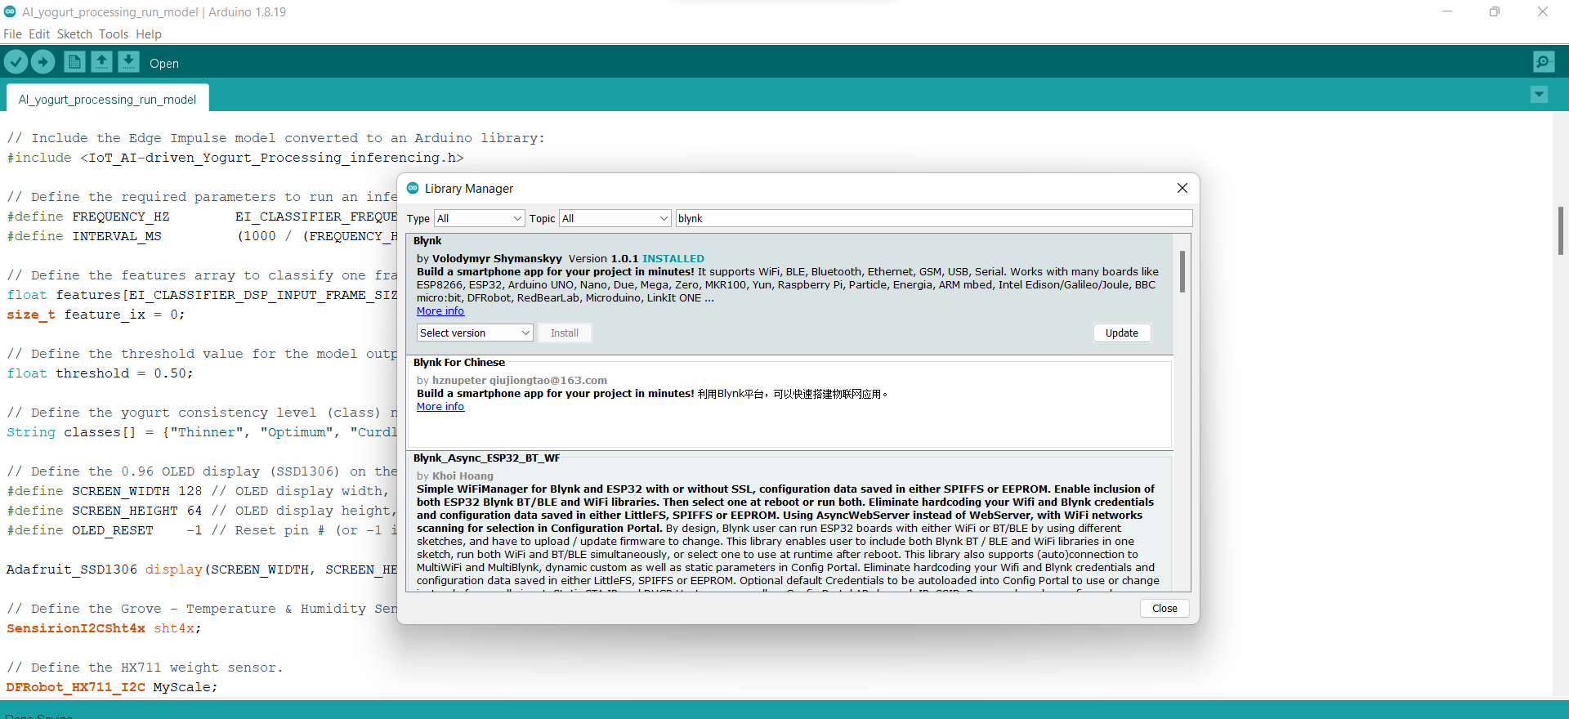Open the Help menu

coord(149,34)
